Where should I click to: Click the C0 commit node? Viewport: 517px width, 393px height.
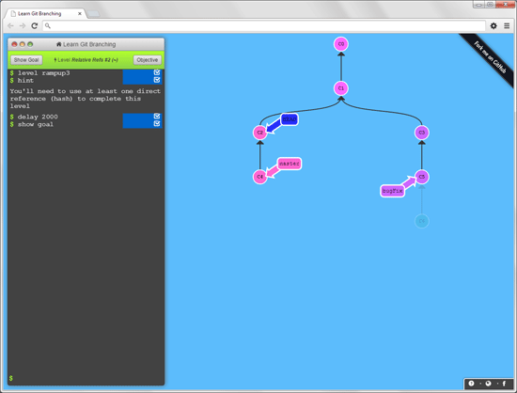pos(341,44)
